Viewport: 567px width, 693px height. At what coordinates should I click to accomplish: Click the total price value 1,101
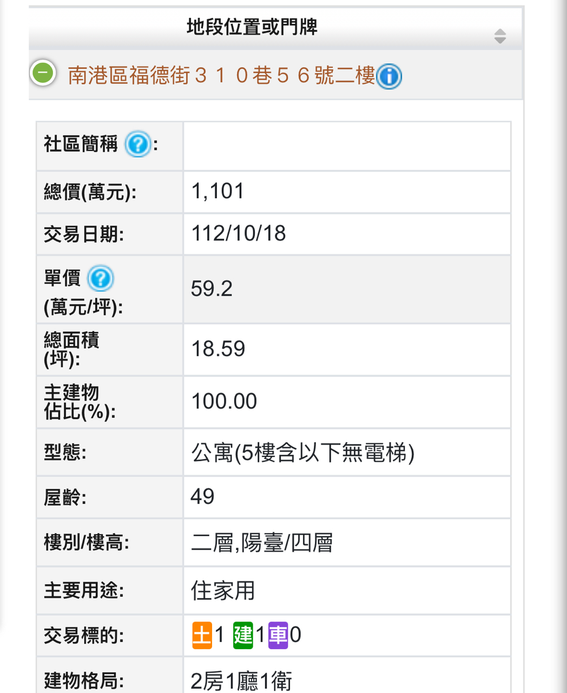[x=218, y=191]
